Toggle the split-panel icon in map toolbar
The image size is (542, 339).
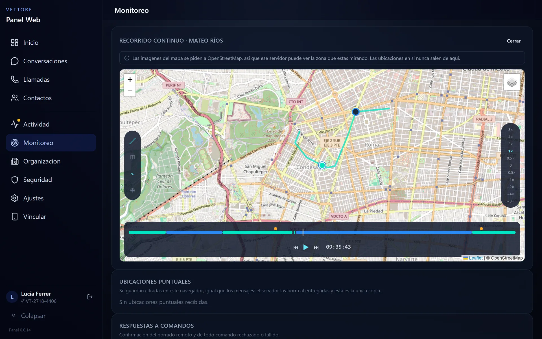tap(132, 157)
